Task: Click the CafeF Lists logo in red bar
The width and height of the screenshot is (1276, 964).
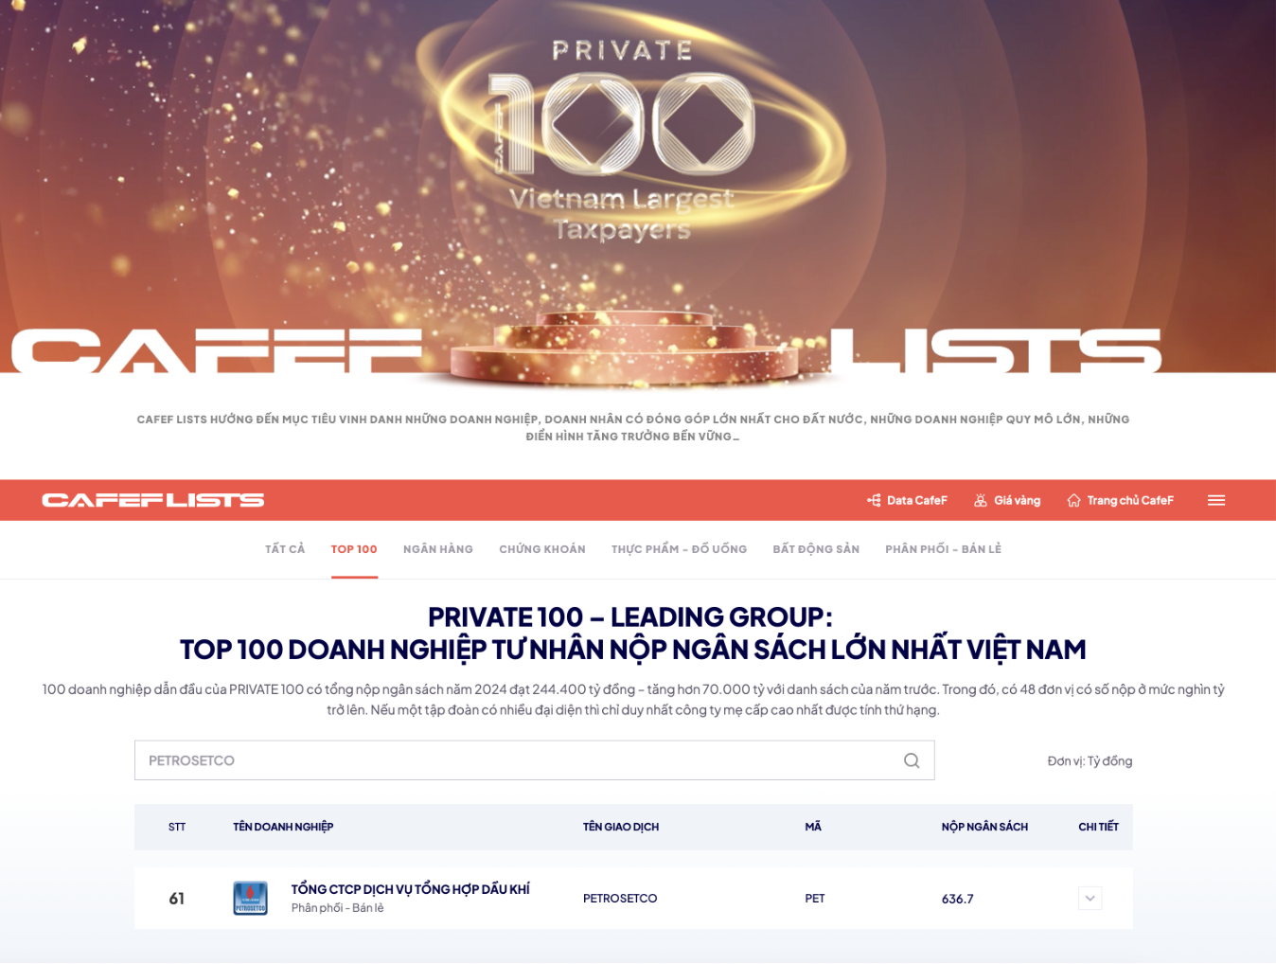Action: point(152,500)
